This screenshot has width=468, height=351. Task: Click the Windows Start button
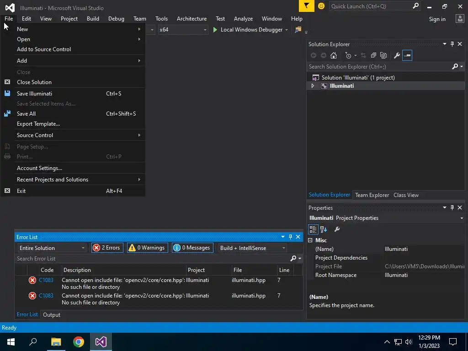[11, 342]
